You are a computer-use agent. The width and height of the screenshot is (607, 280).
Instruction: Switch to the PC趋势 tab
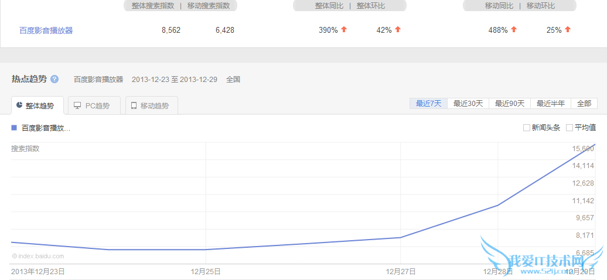tap(94, 105)
